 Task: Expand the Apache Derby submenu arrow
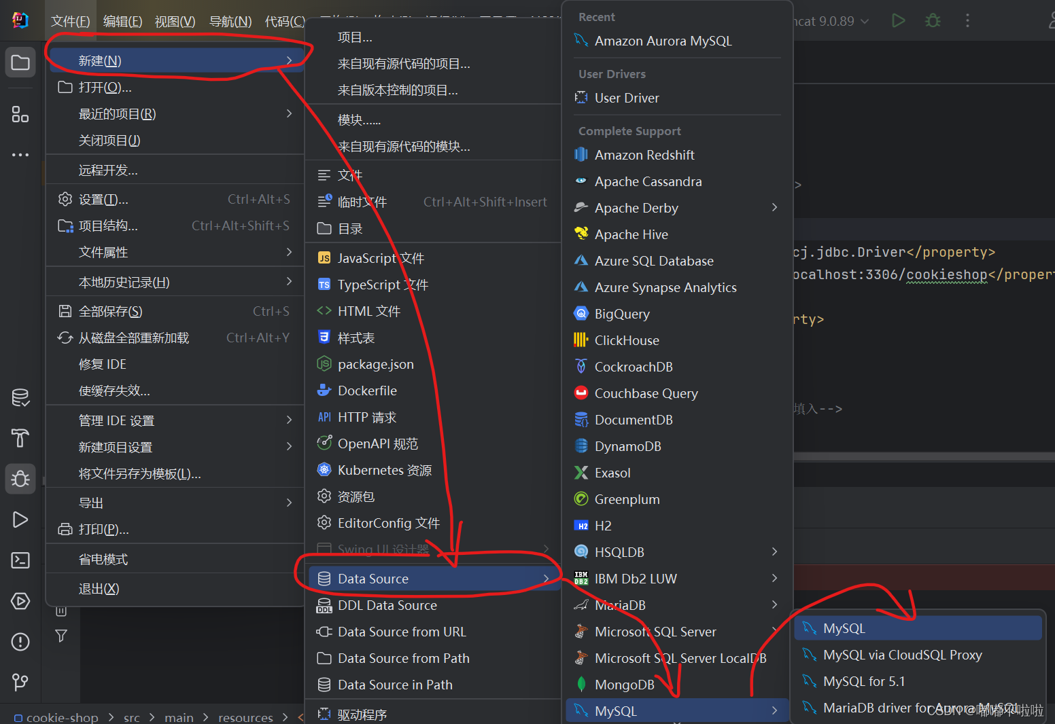pyautogui.click(x=774, y=207)
